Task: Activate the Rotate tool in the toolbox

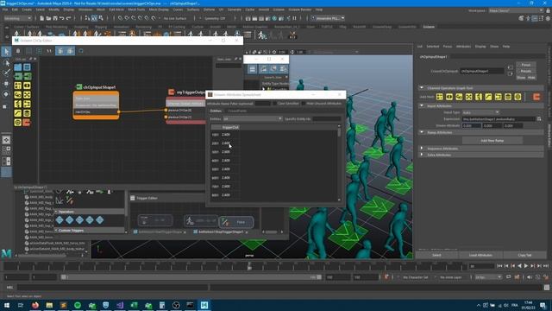Action: 6,94
